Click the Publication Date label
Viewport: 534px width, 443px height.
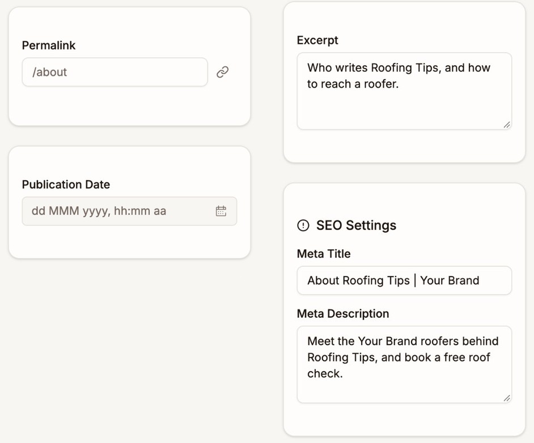pos(66,185)
